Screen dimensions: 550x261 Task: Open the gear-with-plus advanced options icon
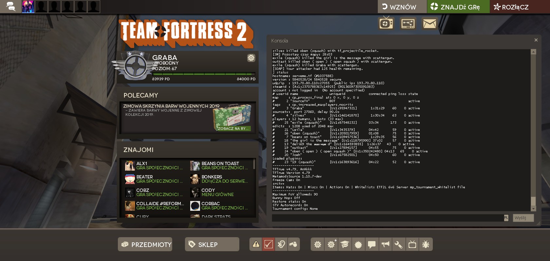(x=331, y=244)
